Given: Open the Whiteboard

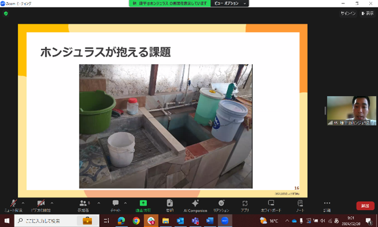Looking at the screenshot, I should tap(271, 206).
